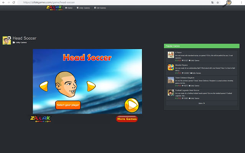Expand popular games with the More link
245x153 pixels.
tap(202, 103)
